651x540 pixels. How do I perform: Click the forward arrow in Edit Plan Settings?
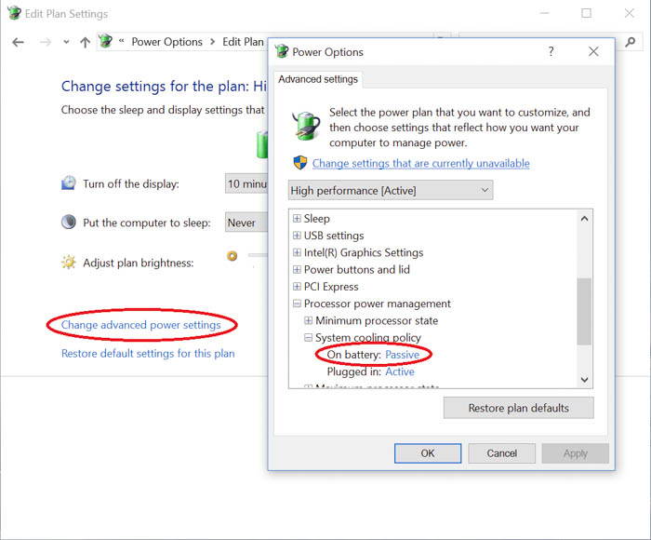[x=46, y=42]
